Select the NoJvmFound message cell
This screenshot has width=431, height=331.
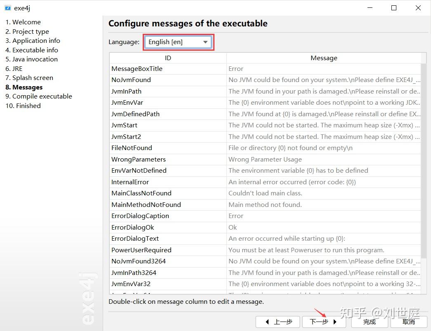point(324,80)
